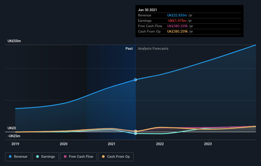This screenshot has height=166, width=261.
Task: Select the 2023 x-axis label
Action: click(208, 144)
